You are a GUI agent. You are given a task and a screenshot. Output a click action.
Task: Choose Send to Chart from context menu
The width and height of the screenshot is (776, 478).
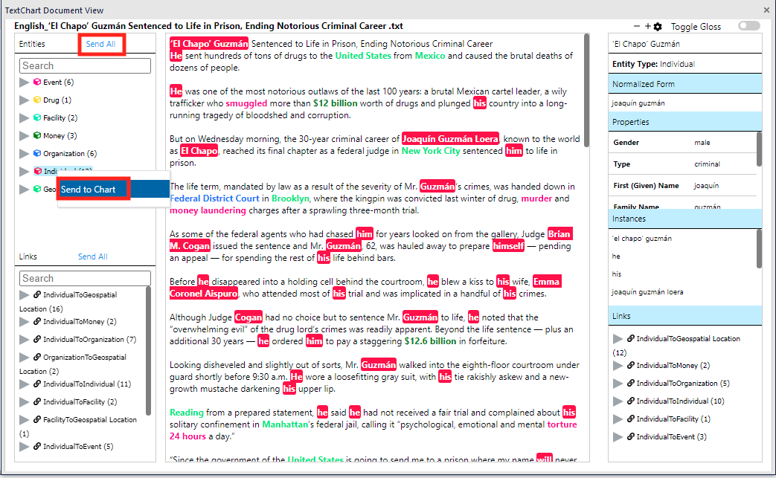click(x=89, y=190)
